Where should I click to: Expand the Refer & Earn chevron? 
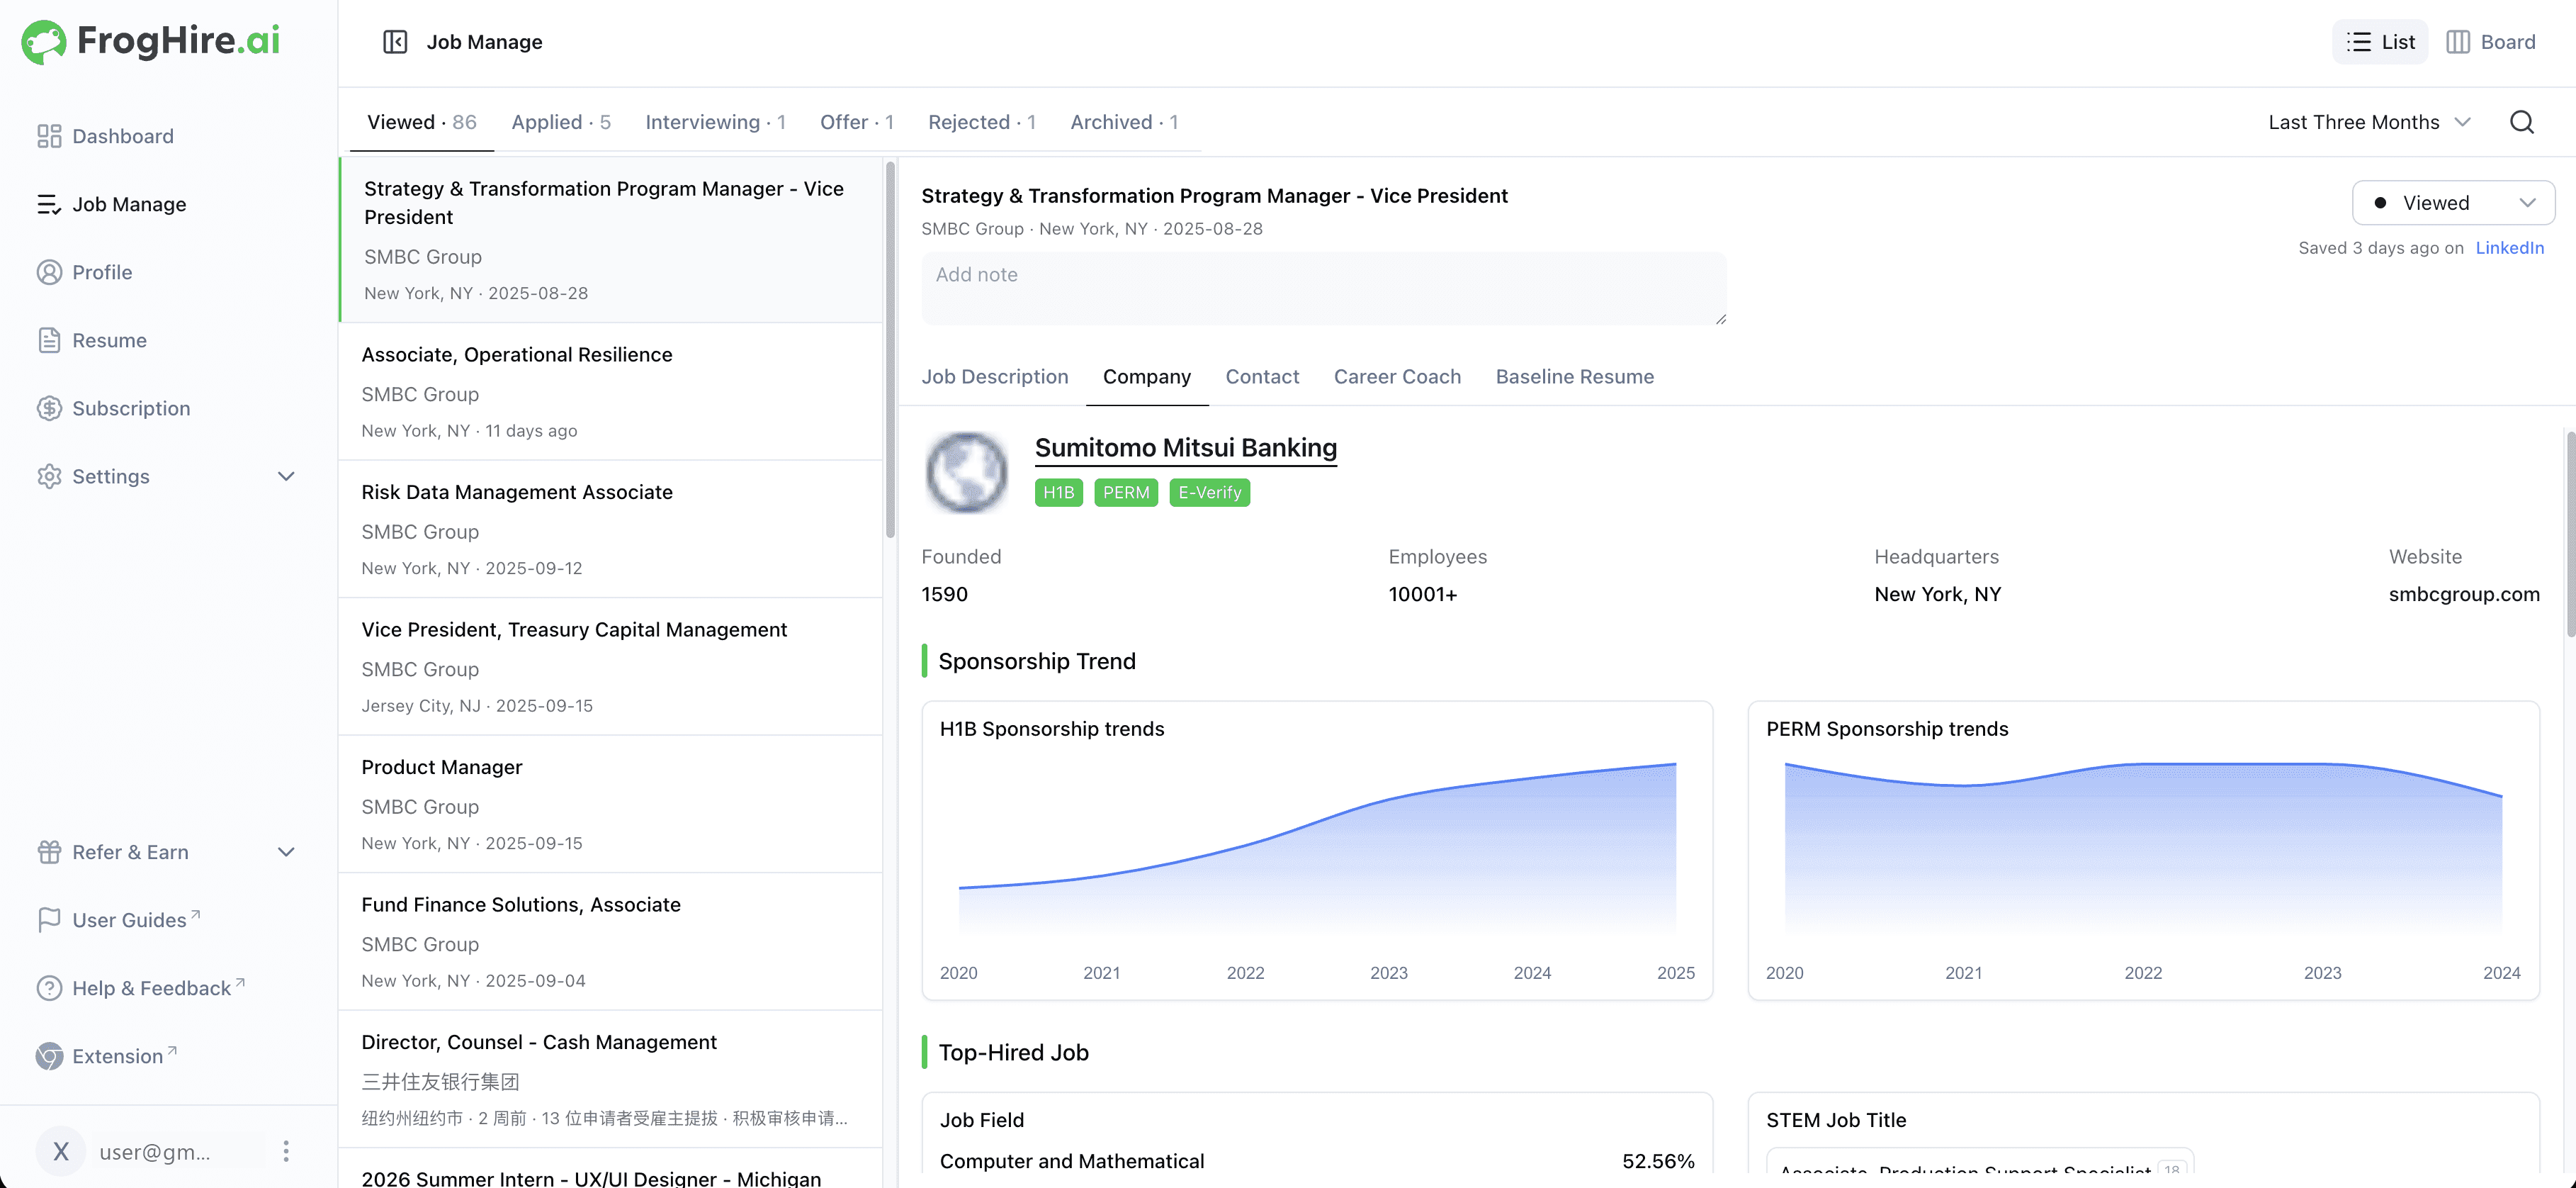pyautogui.click(x=286, y=852)
